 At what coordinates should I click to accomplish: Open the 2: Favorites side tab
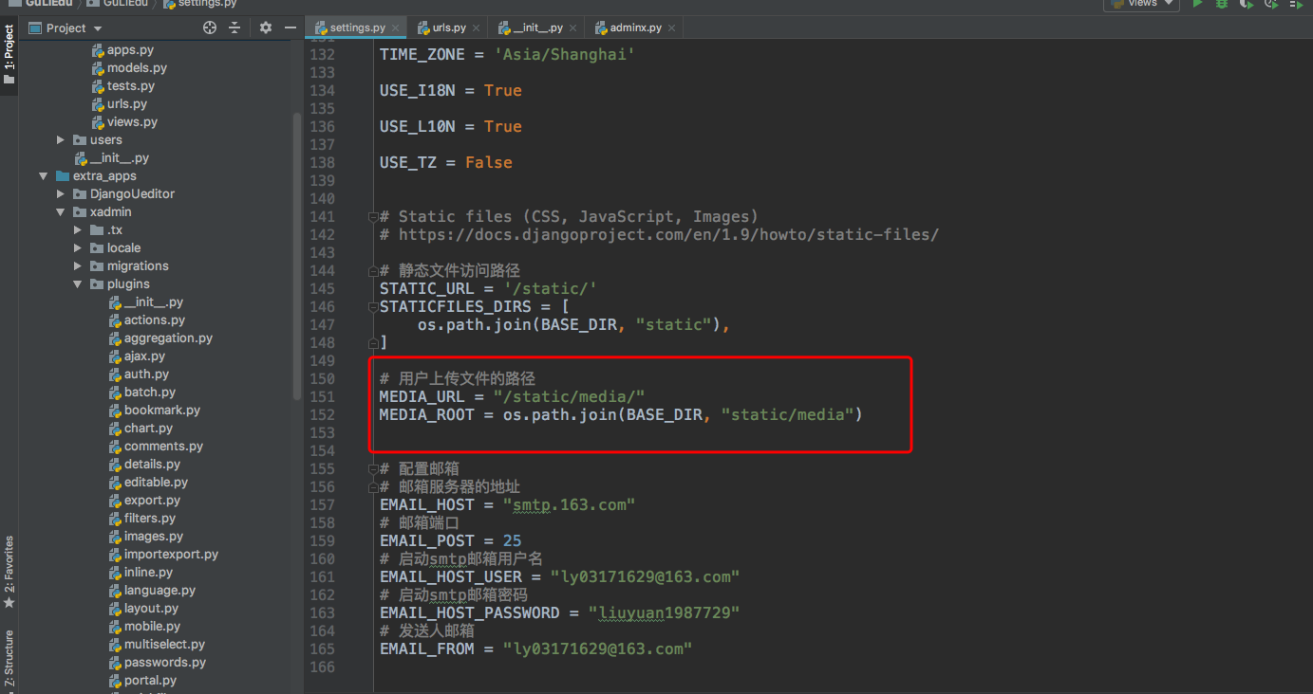click(9, 572)
